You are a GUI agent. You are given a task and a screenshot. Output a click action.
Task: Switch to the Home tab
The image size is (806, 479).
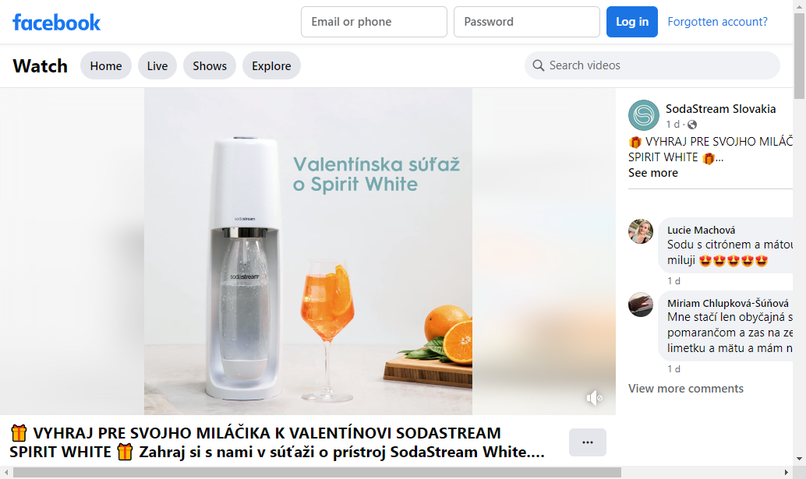pos(106,66)
